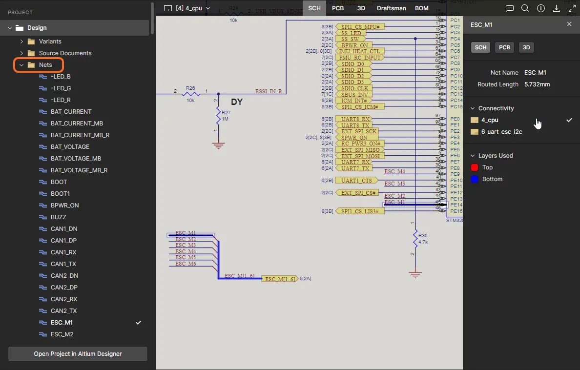
Task: Collapse the Layers Used section
Action: coord(473,156)
